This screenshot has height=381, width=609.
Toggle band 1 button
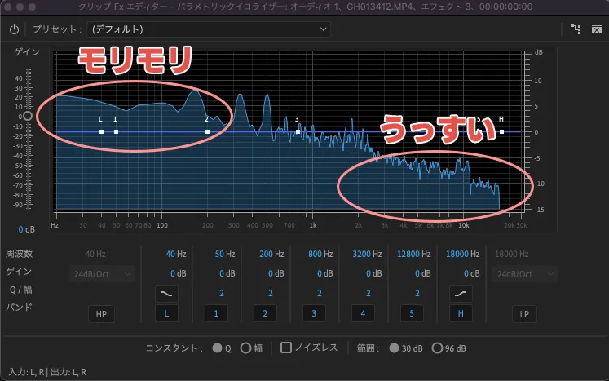point(214,313)
